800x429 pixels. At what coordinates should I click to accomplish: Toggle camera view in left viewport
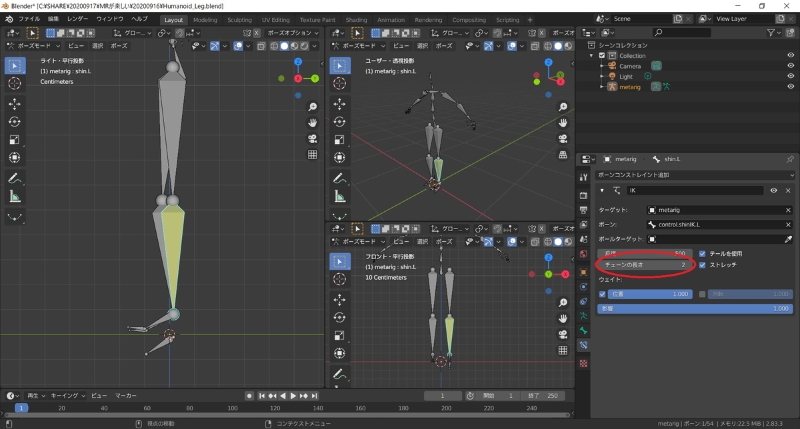(x=312, y=139)
